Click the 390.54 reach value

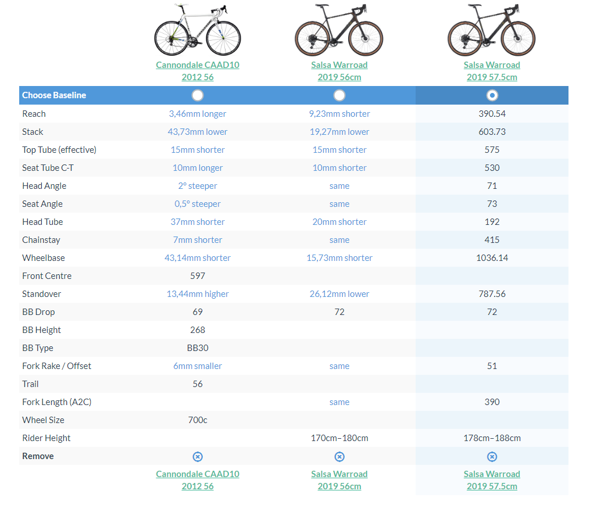coord(492,114)
